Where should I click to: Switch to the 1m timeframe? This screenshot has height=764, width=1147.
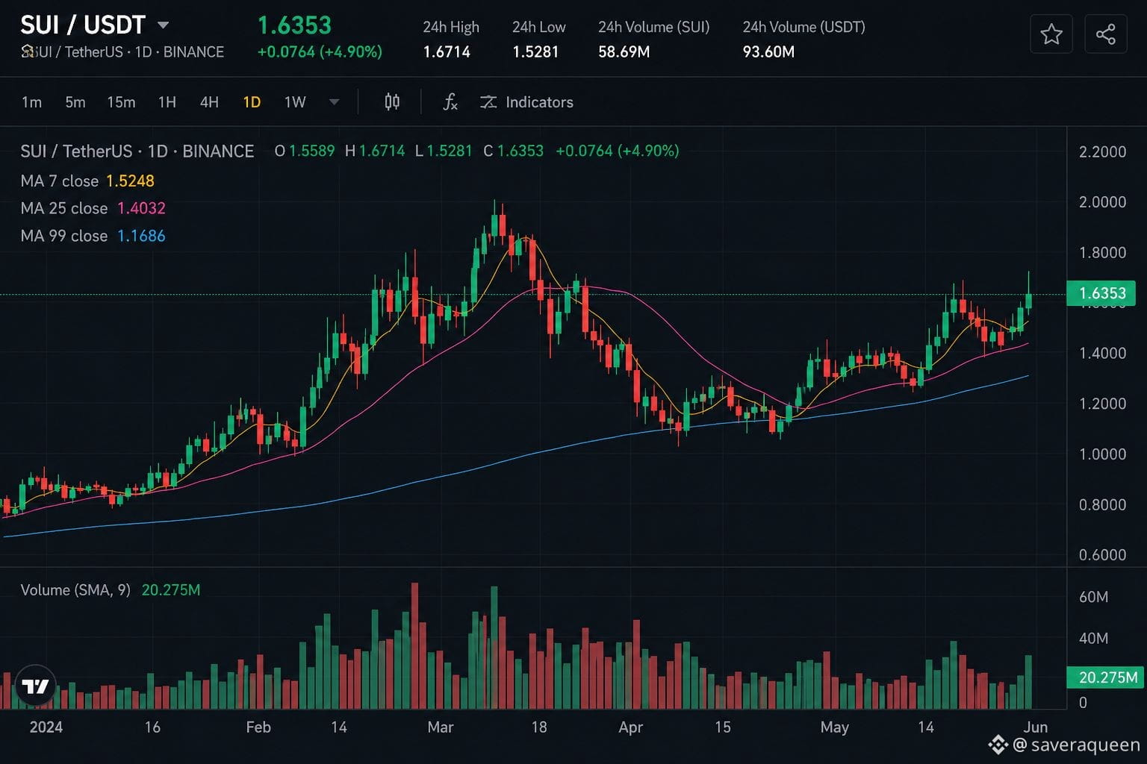[x=31, y=102]
